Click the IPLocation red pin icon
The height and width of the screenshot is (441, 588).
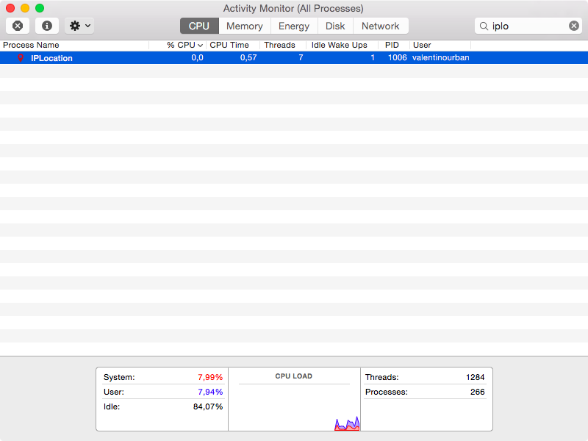pos(21,58)
